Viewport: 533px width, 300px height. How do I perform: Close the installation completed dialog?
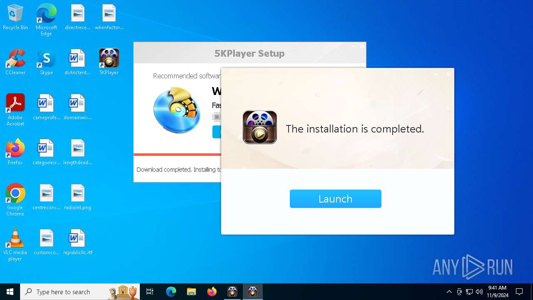(x=448, y=74)
